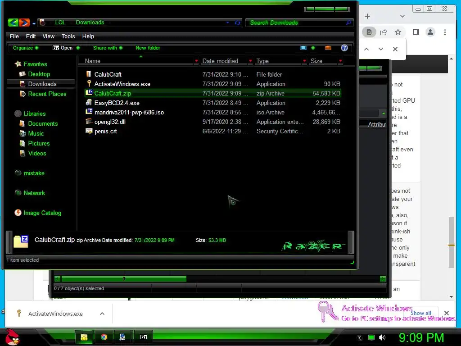Open Chrome profile avatar icon
461x346 pixels.
(x=430, y=32)
